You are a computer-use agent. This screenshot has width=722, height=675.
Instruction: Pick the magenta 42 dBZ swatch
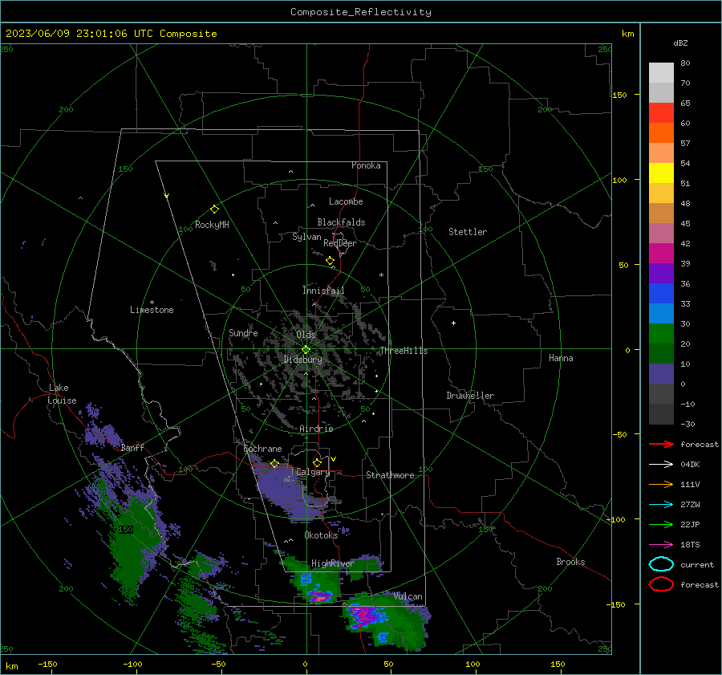point(661,253)
